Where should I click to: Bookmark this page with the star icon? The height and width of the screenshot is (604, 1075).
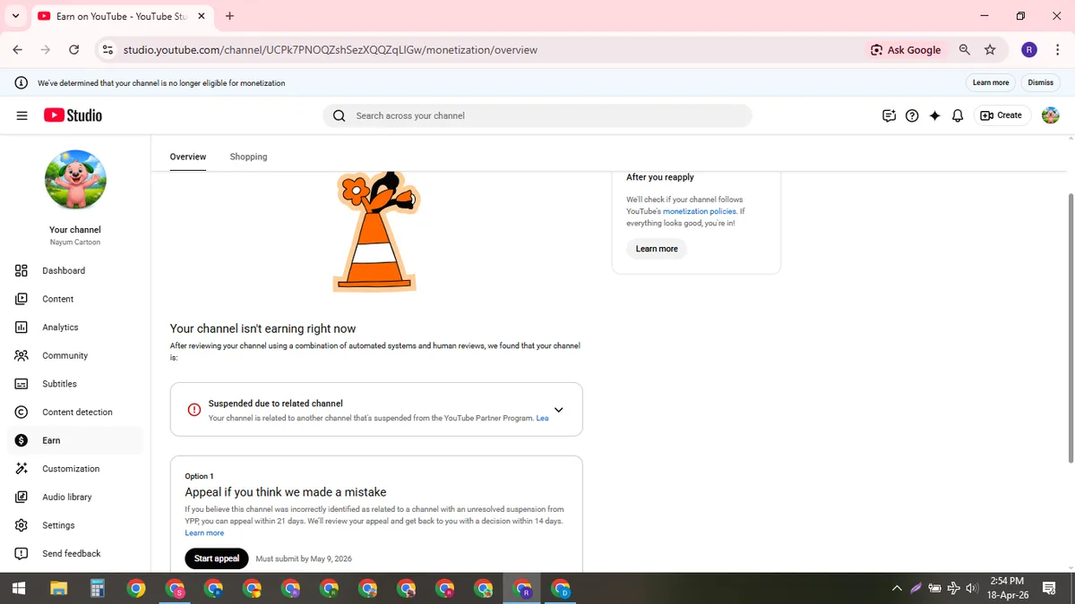[990, 50]
